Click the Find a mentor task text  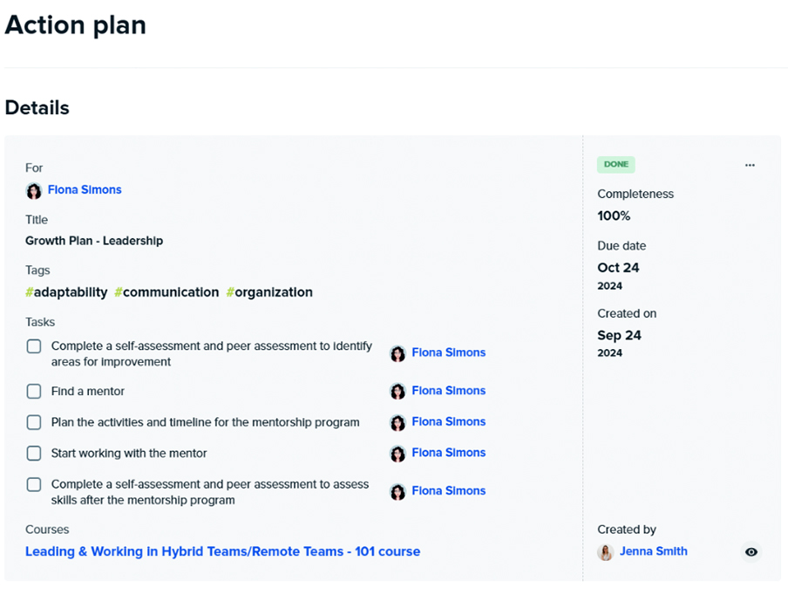[x=88, y=392]
